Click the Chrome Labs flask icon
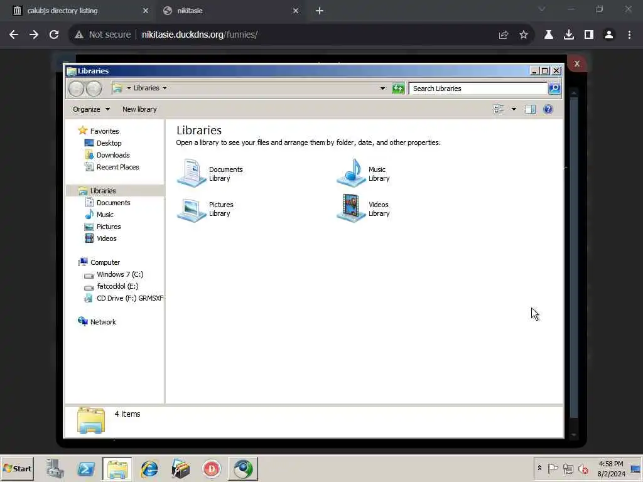This screenshot has height=482, width=643. [549, 35]
